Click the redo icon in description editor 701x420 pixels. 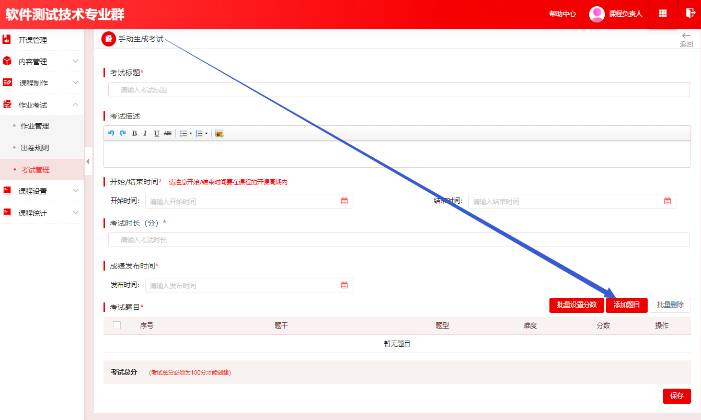[123, 133]
